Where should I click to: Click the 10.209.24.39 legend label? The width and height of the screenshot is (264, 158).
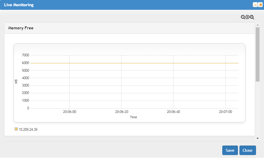click(x=28, y=129)
